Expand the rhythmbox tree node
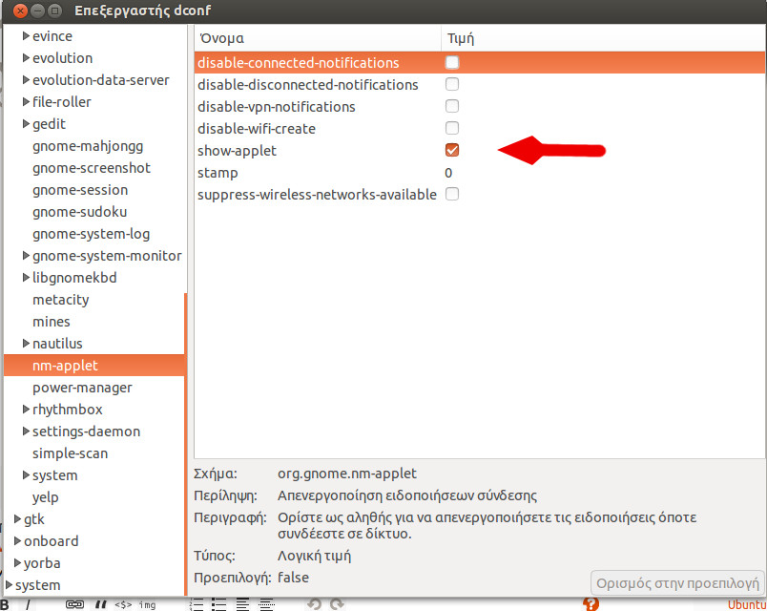Viewport: 767px width, 611px height. (x=26, y=410)
